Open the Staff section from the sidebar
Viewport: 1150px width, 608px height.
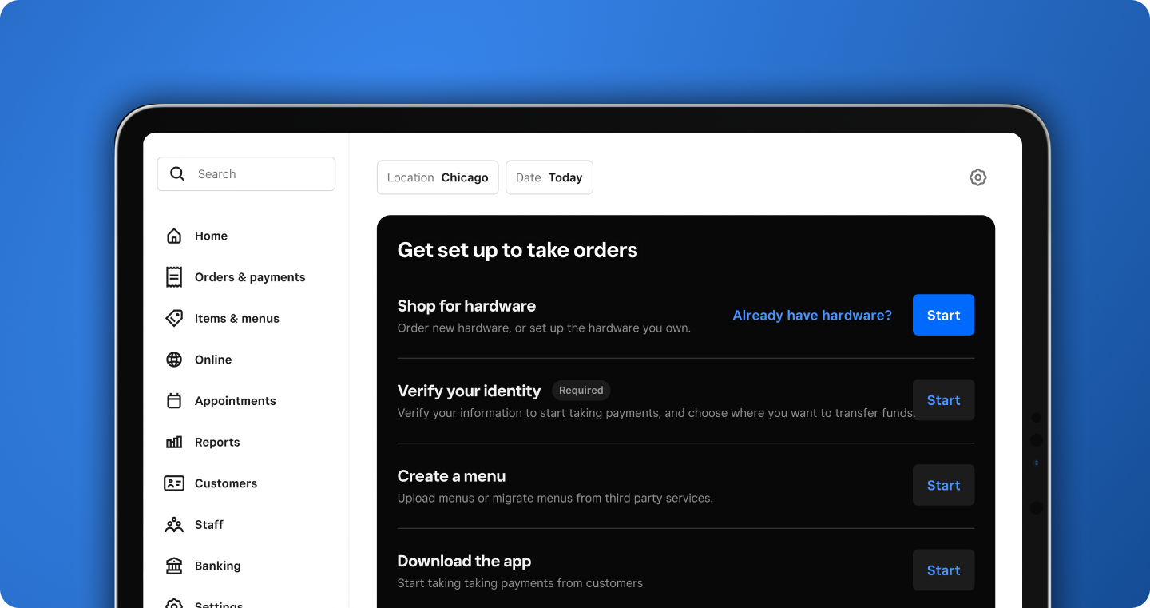209,524
